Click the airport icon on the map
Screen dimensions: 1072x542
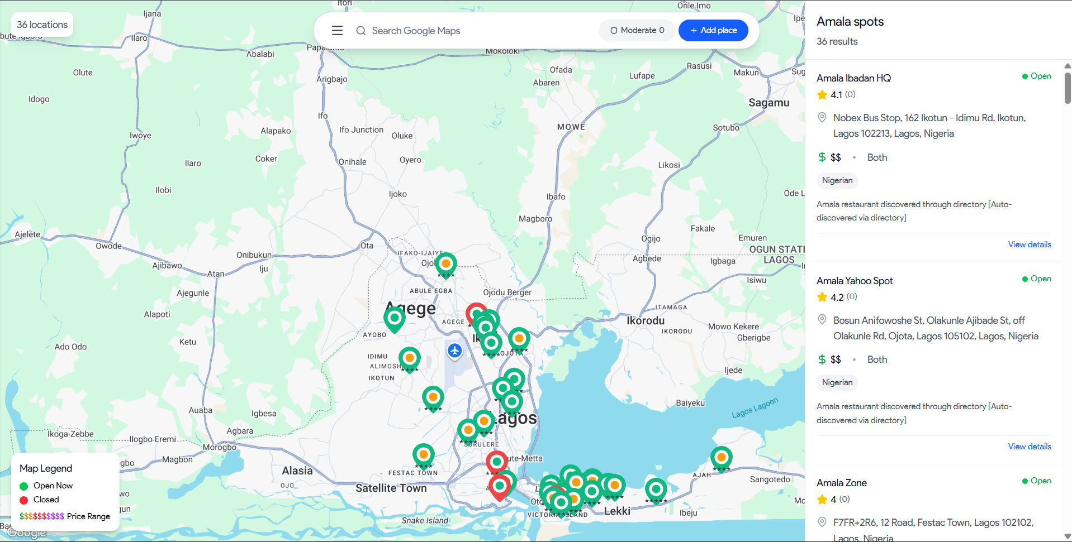click(455, 351)
